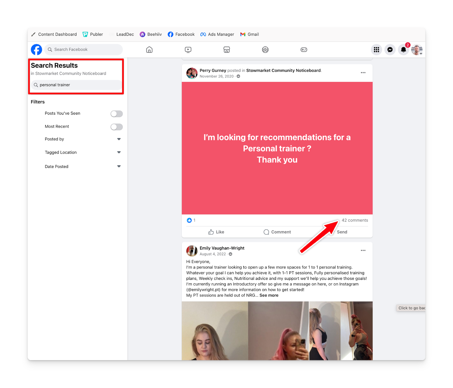Viewport: 453px width, 388px height.
Task: Toggle the Most Recent filter
Action: click(x=117, y=127)
